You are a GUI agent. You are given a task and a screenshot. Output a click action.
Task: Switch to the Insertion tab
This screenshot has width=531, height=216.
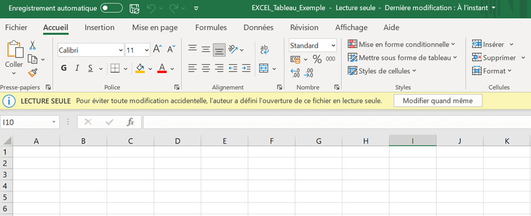pyautogui.click(x=100, y=27)
